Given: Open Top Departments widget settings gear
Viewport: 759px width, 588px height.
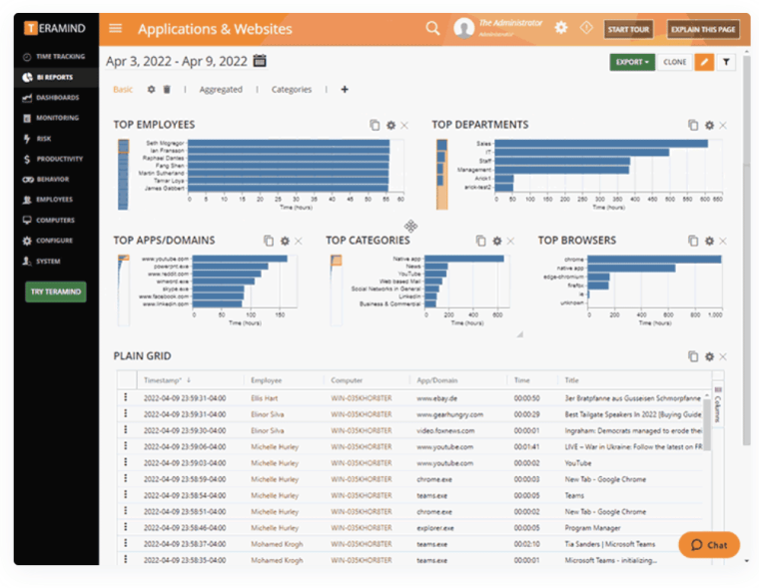Looking at the screenshot, I should click(x=709, y=126).
